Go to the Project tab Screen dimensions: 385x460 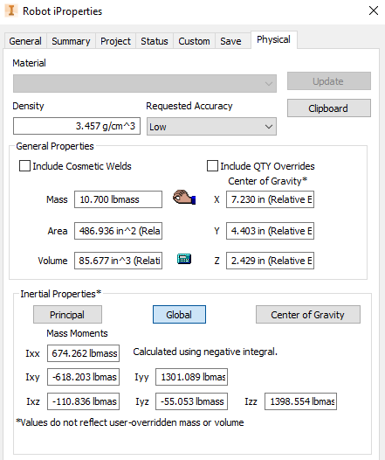click(115, 41)
